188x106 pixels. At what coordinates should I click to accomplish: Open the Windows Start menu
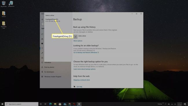click(2, 104)
